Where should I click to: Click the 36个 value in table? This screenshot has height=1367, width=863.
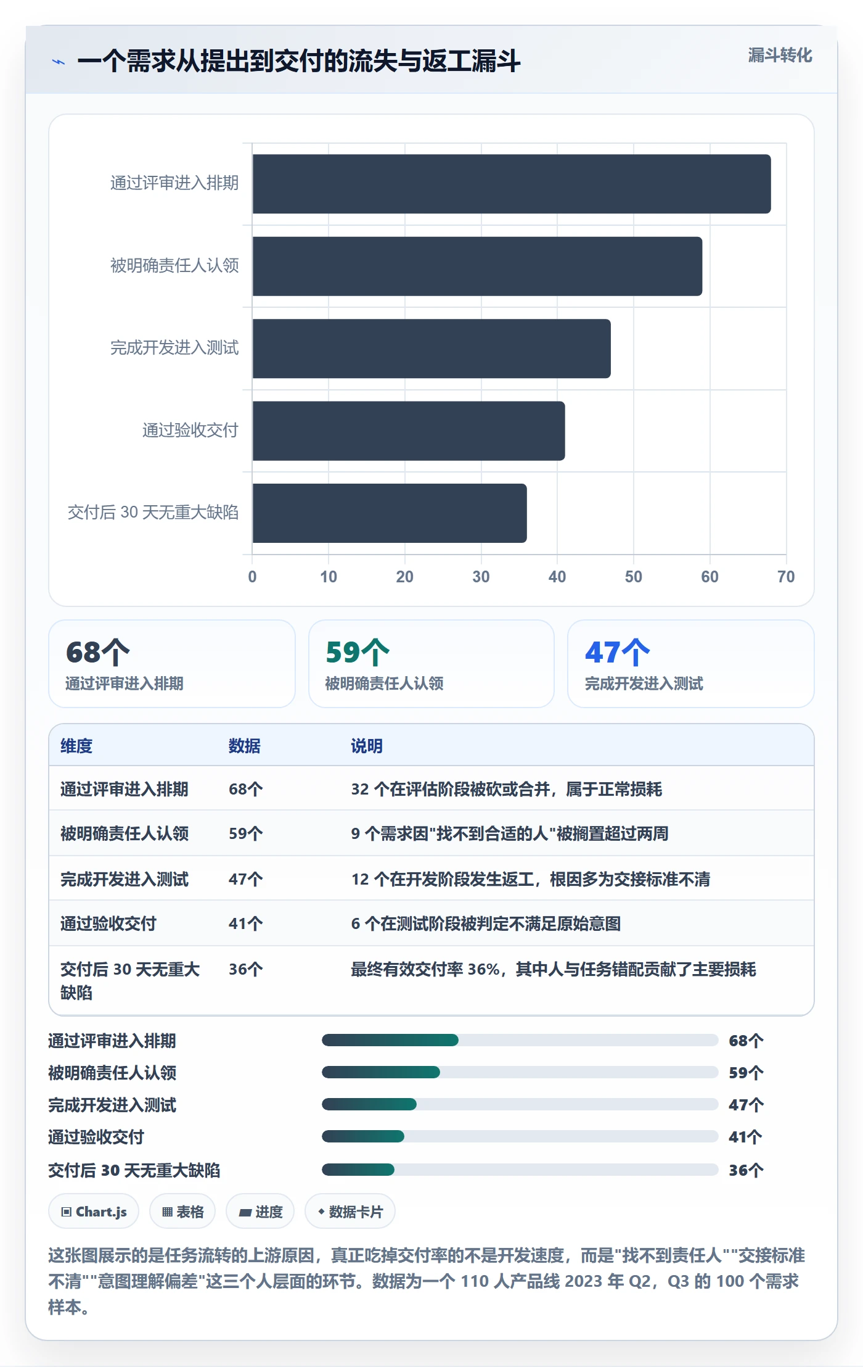coord(246,969)
